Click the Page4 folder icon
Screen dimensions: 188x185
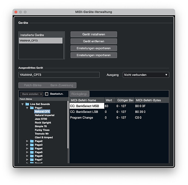coord(32,148)
